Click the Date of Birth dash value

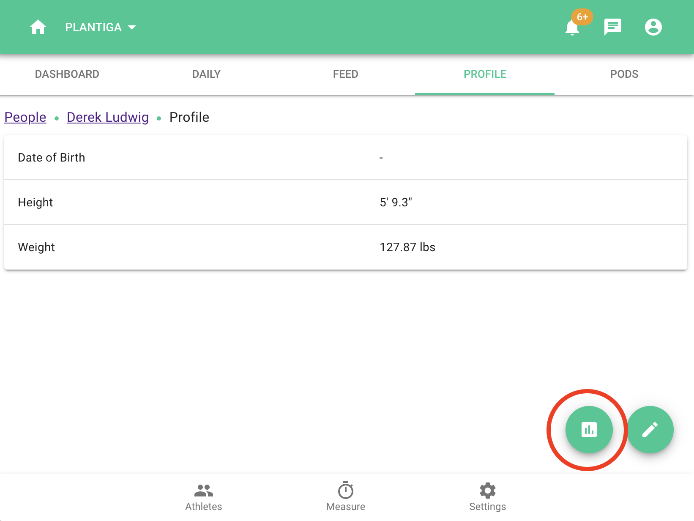coord(381,158)
